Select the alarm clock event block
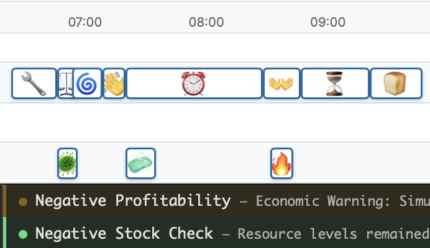The image size is (430, 248). coord(193,84)
